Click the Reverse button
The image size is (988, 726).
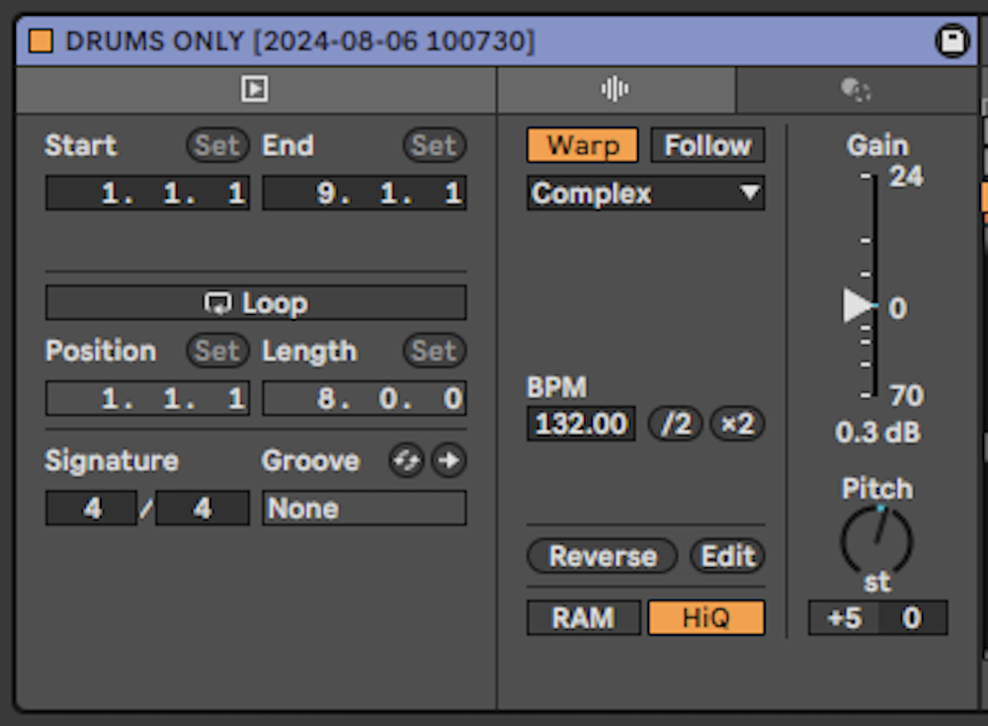tap(603, 556)
